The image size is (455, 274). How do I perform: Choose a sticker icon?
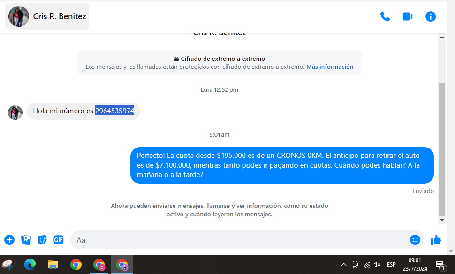[x=42, y=240]
